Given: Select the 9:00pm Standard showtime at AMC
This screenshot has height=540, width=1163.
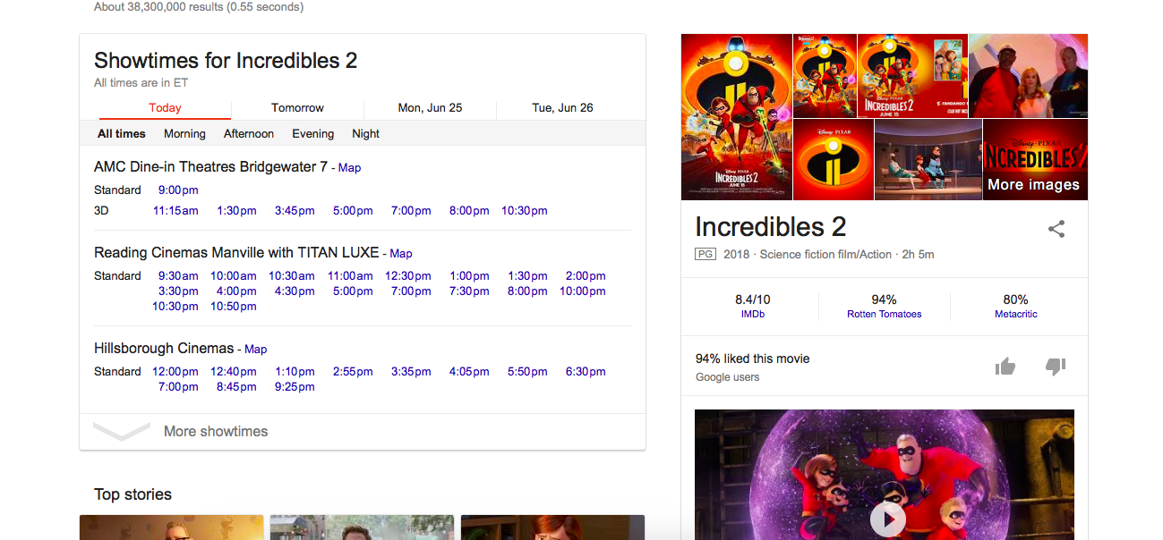Looking at the screenshot, I should 178,190.
